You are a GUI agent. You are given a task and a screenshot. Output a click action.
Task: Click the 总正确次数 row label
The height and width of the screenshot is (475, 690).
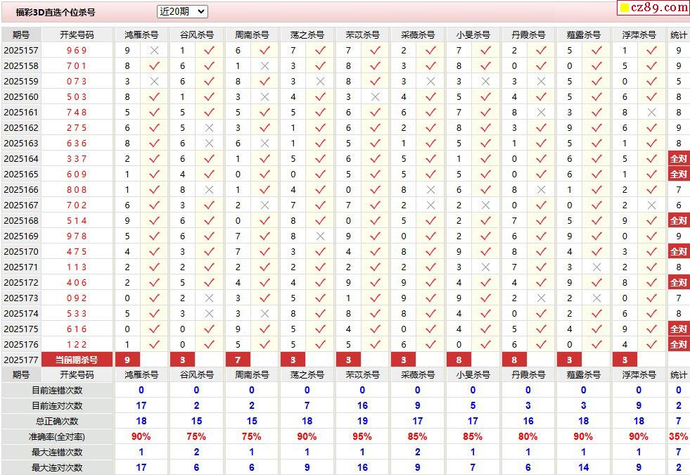click(x=57, y=422)
